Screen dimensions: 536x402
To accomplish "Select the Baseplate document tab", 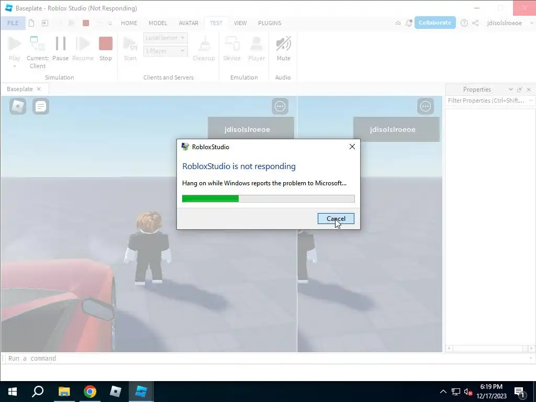I will coord(20,89).
